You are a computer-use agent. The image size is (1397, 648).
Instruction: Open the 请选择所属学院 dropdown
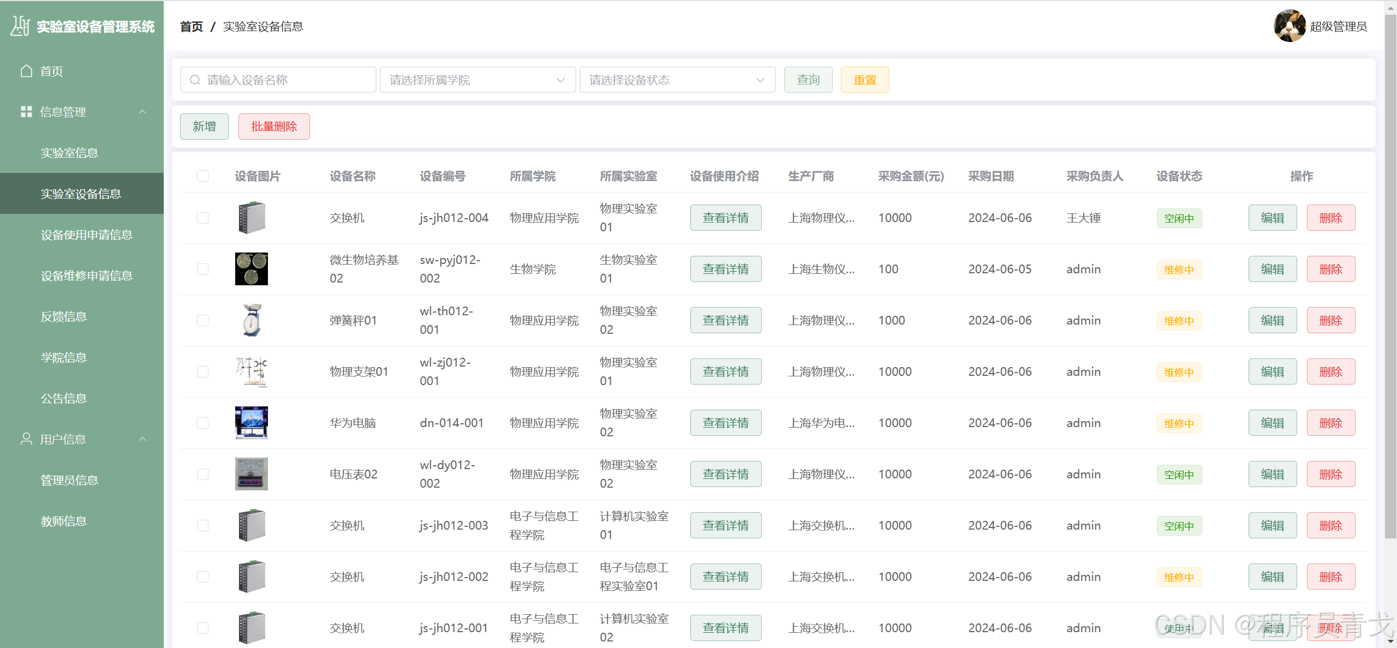point(477,80)
